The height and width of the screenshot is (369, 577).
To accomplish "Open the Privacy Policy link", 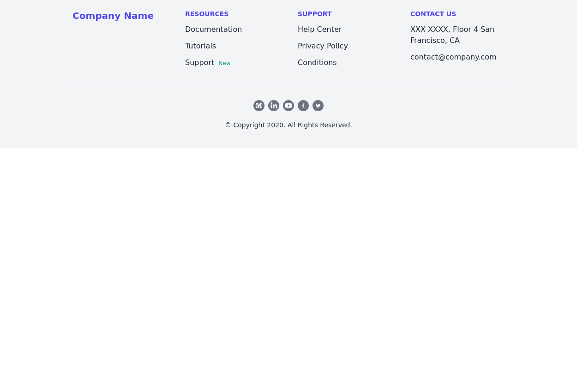I will (x=323, y=46).
